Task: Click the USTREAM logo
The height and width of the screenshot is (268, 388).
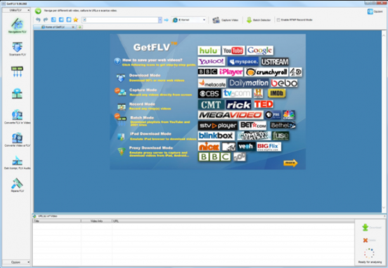Action: point(275,62)
